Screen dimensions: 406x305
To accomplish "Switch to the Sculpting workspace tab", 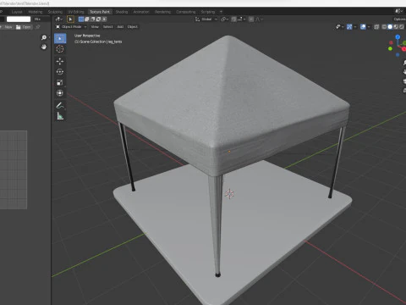I will pyautogui.click(x=55, y=12).
